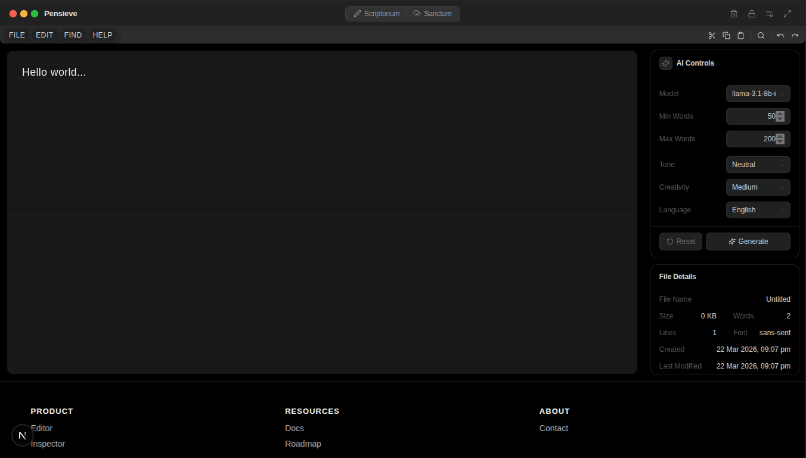Click the green macOS maximize button
The height and width of the screenshot is (458, 806).
pyautogui.click(x=35, y=14)
